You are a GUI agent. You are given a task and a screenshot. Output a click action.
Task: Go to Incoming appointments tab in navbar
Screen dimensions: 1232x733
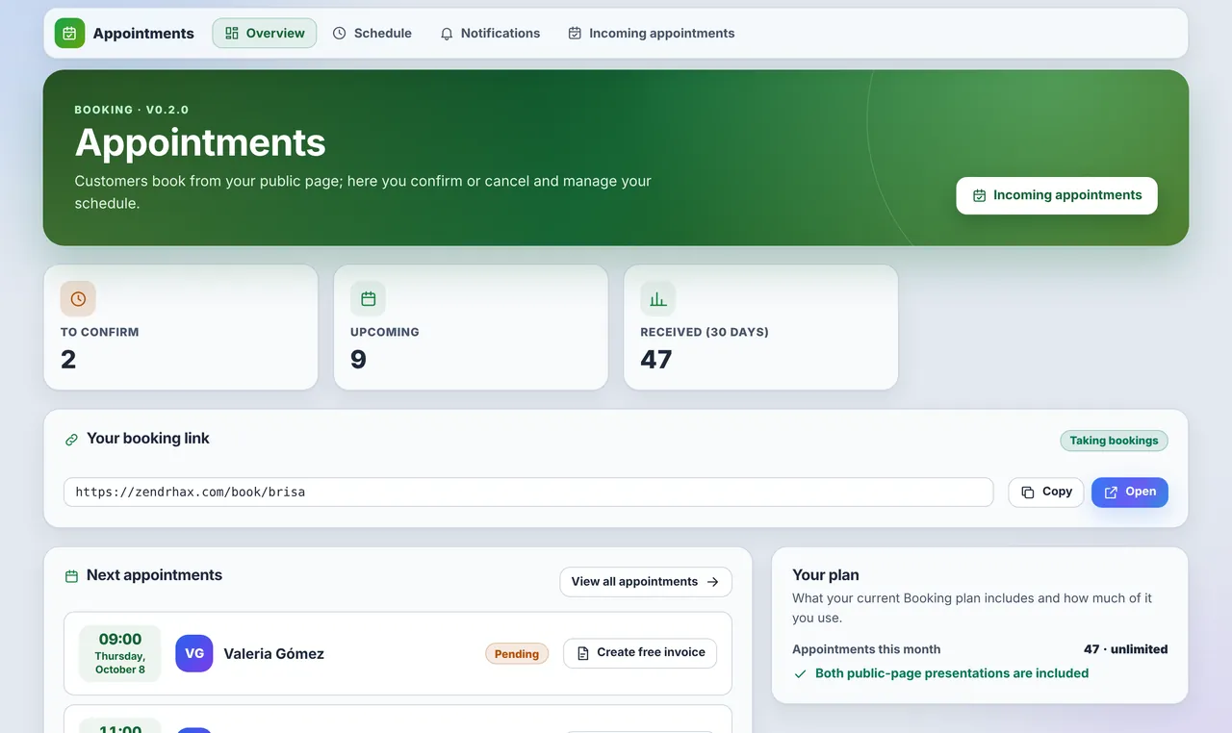click(652, 34)
